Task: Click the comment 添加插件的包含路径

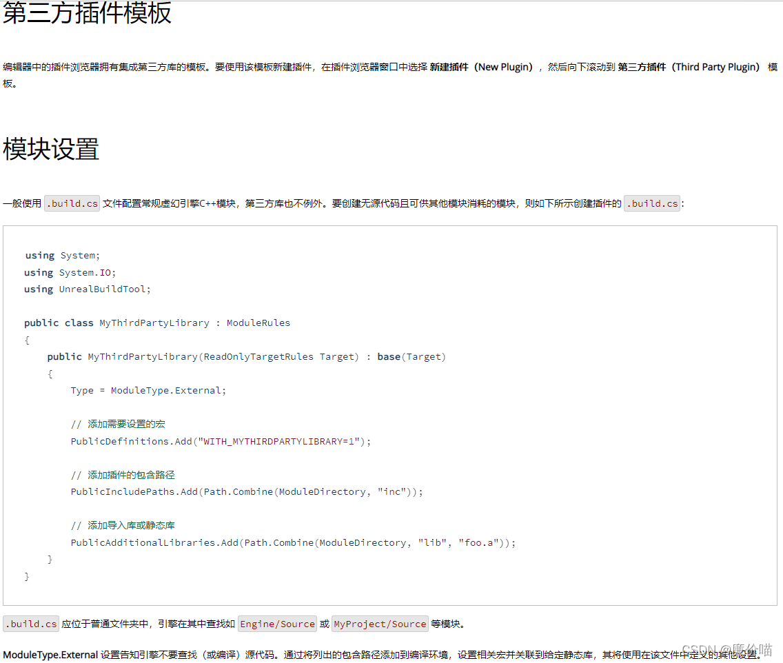Action: click(123, 475)
